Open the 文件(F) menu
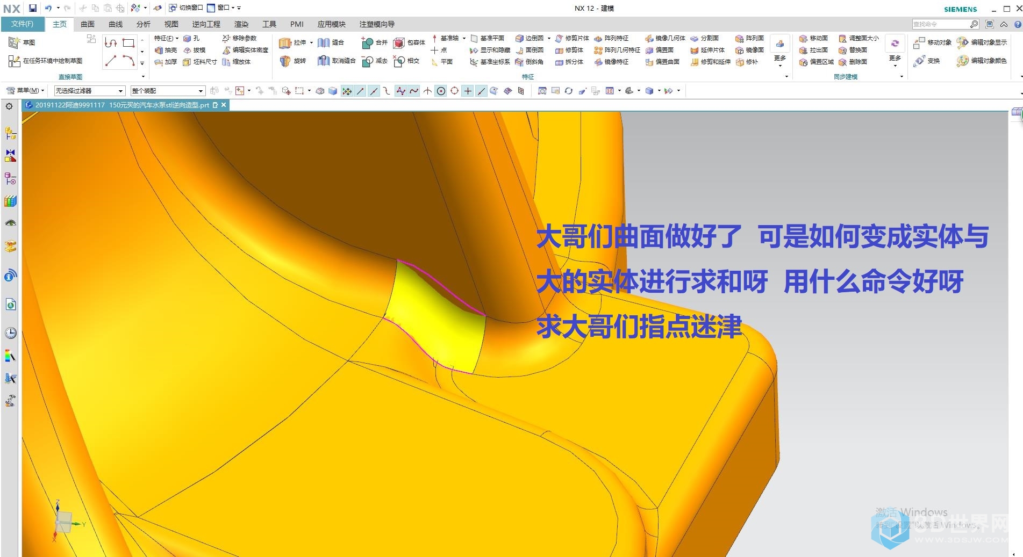Viewport: 1023px width, 557px height. tap(22, 24)
